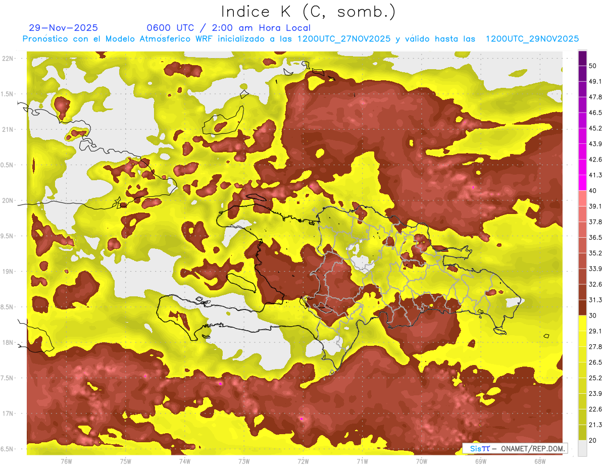Click the '69W' longitude axis label
This screenshot has width=606, height=468.
pos(481,461)
